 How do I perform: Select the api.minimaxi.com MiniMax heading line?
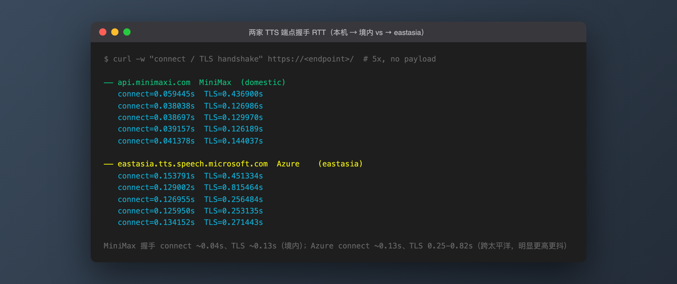click(194, 82)
